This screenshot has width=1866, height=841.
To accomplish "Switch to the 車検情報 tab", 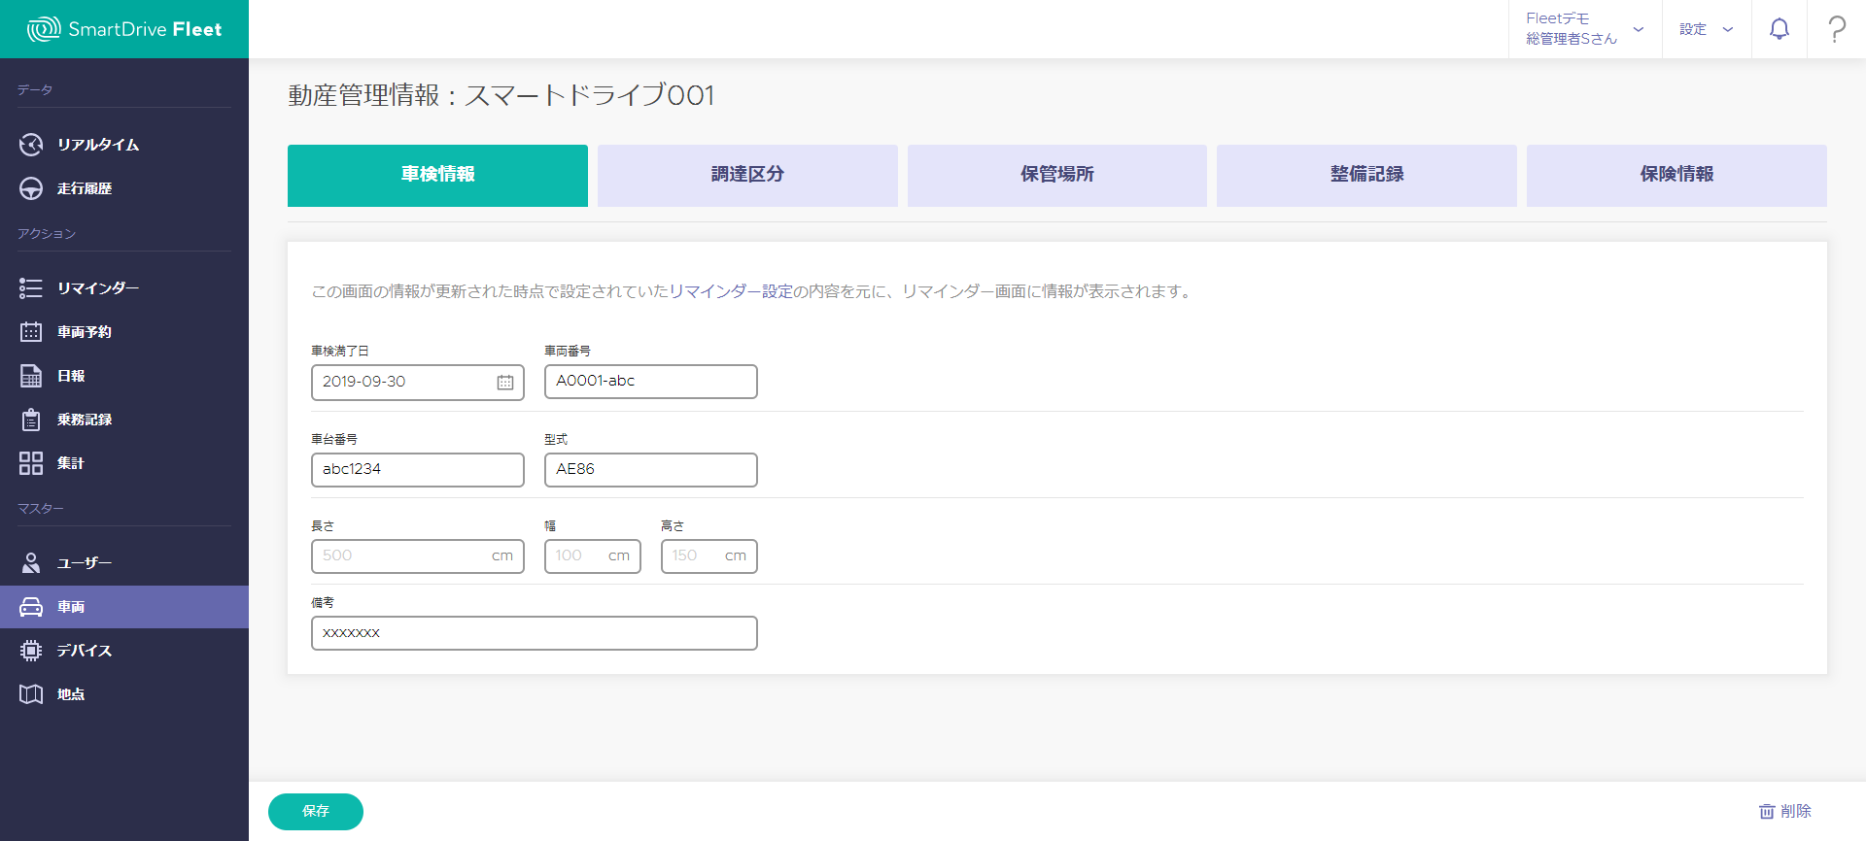I will (437, 175).
